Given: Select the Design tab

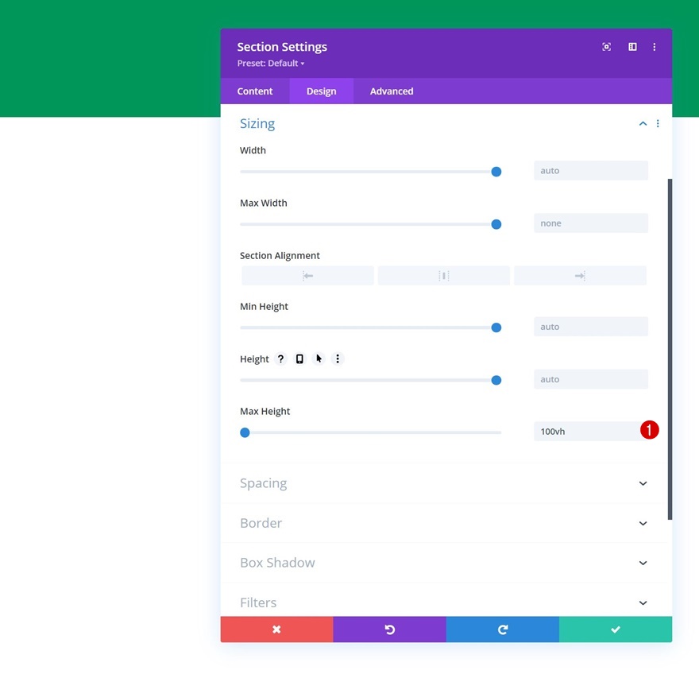Looking at the screenshot, I should click(x=322, y=91).
